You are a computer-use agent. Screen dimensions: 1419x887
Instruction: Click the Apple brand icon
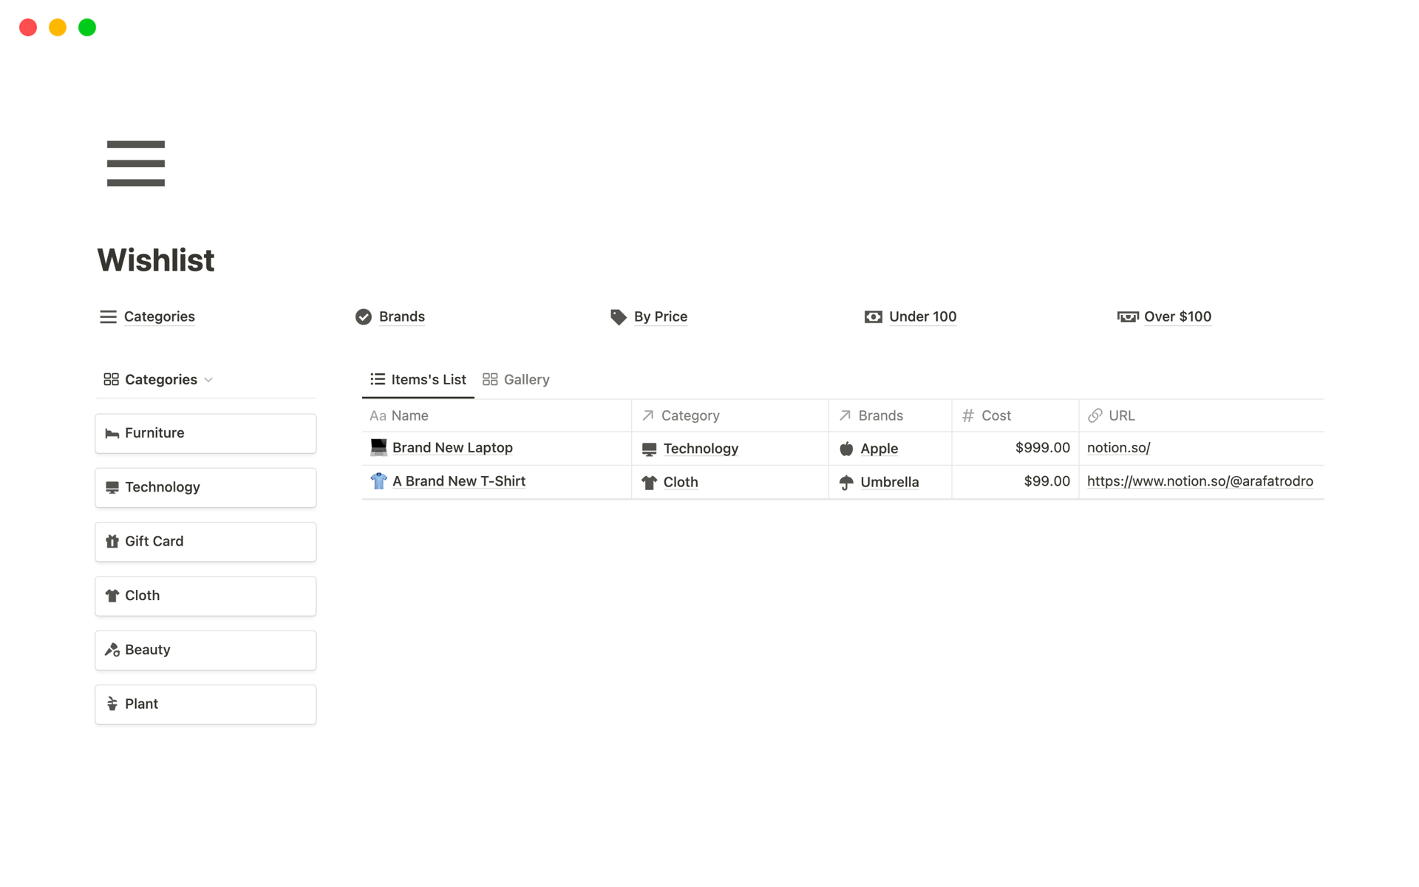(846, 449)
